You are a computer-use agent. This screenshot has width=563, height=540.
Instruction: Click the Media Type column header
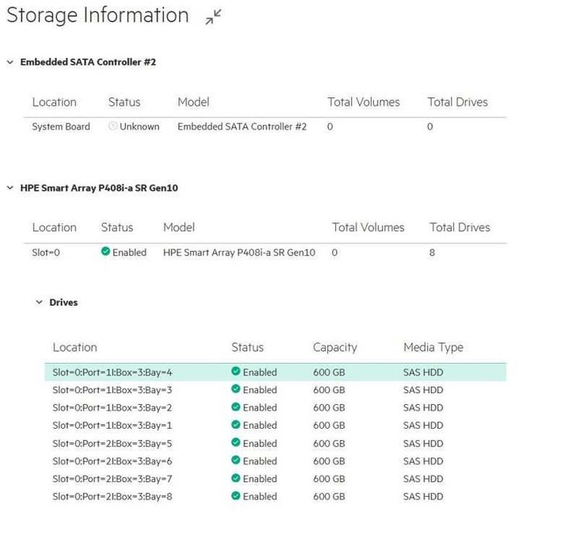tap(433, 348)
